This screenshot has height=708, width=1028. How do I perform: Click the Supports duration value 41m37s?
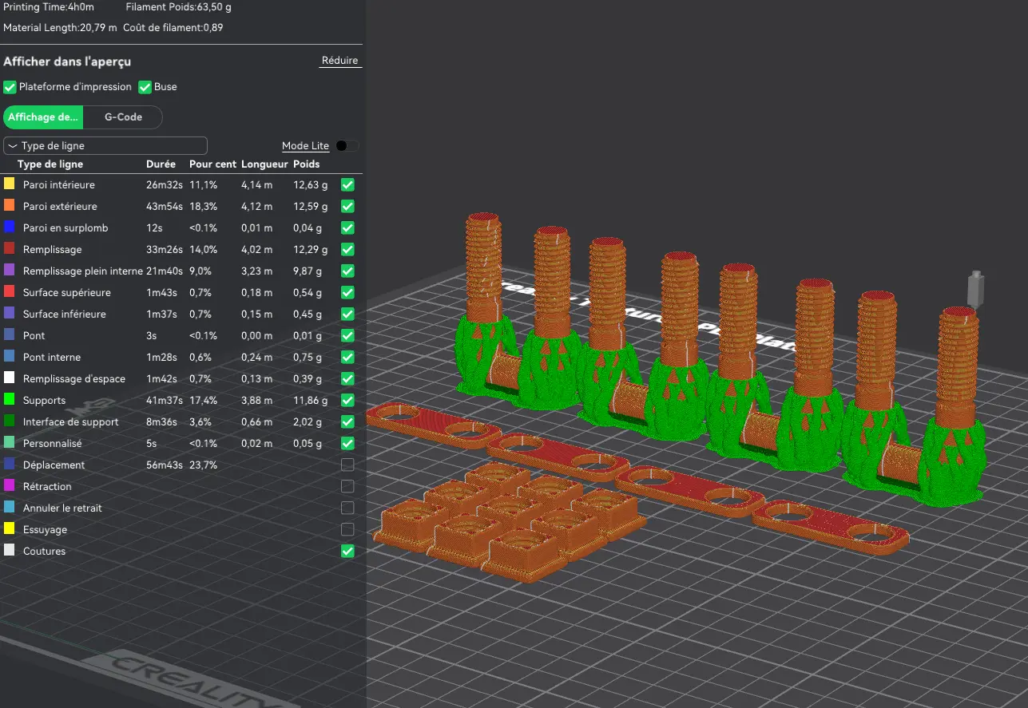[x=165, y=400]
